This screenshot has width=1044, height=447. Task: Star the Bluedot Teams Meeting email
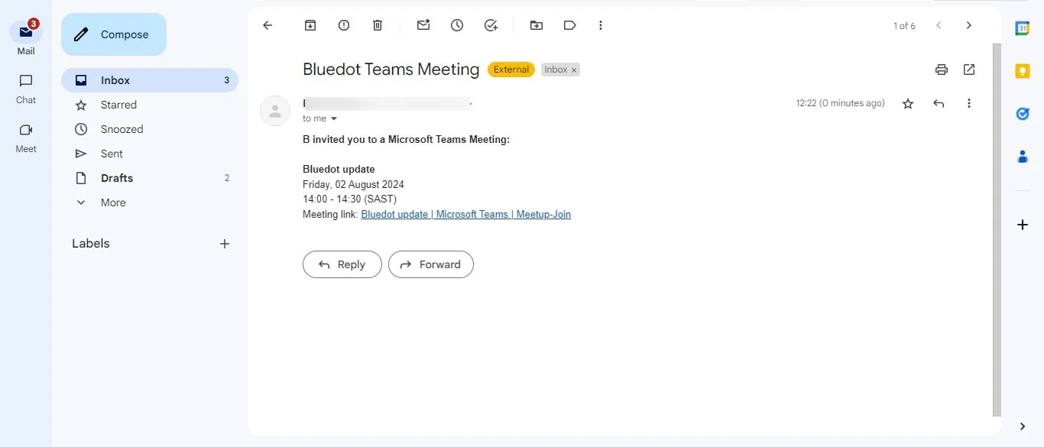(908, 103)
